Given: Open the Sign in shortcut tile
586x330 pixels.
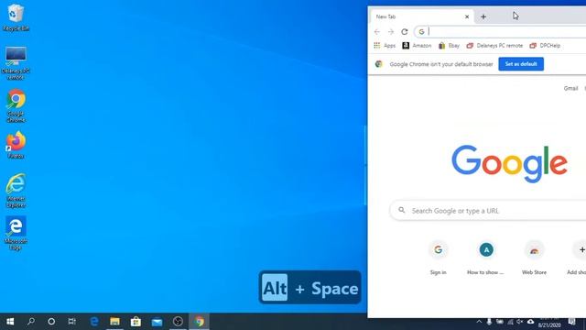Looking at the screenshot, I should coord(438,257).
